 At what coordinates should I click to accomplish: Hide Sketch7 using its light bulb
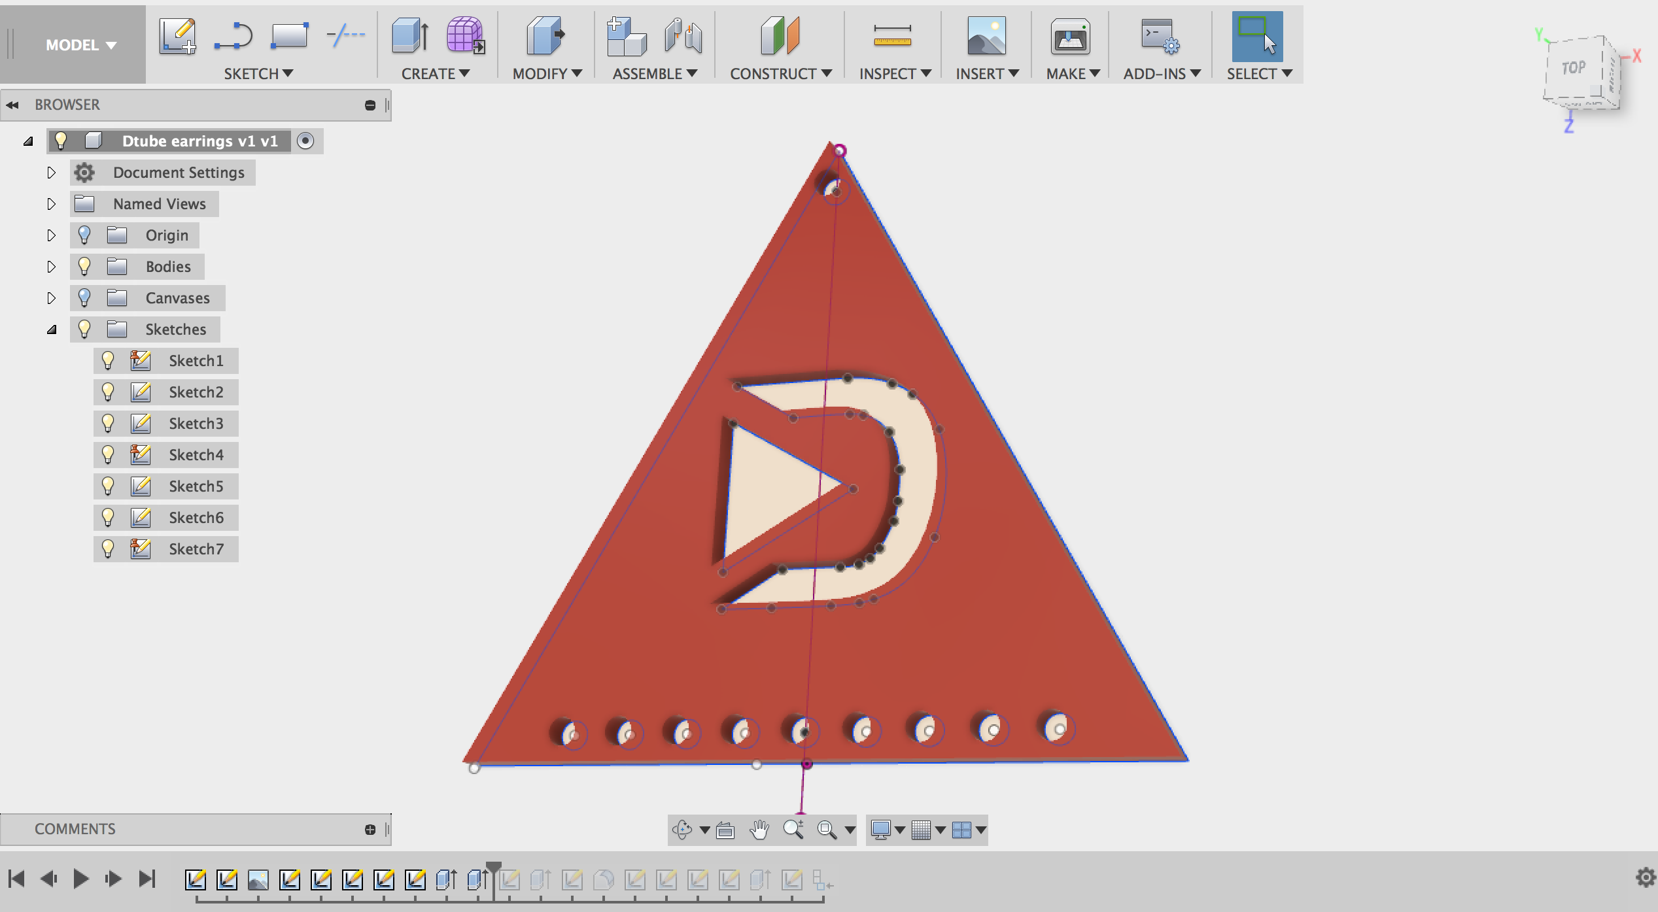(x=108, y=549)
